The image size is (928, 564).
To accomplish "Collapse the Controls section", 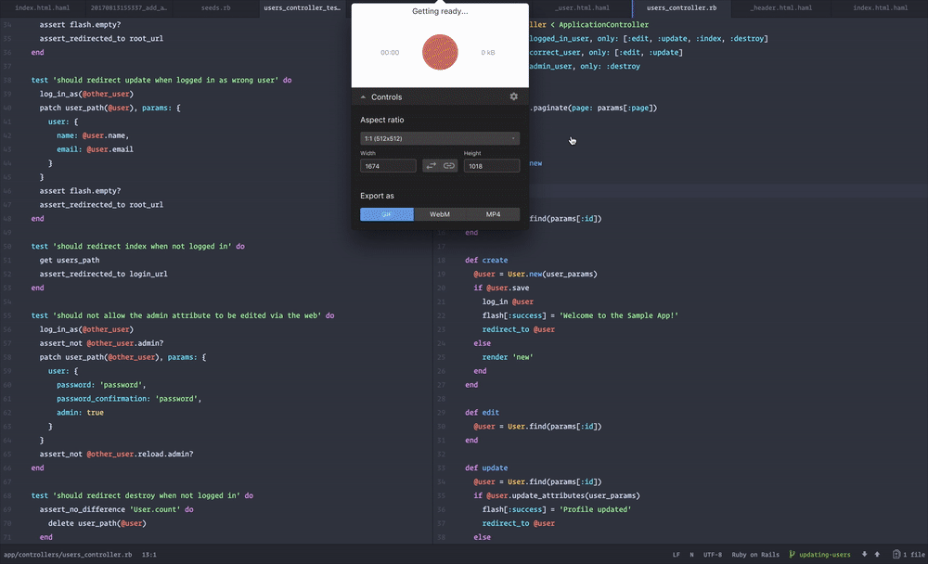I will 363,97.
